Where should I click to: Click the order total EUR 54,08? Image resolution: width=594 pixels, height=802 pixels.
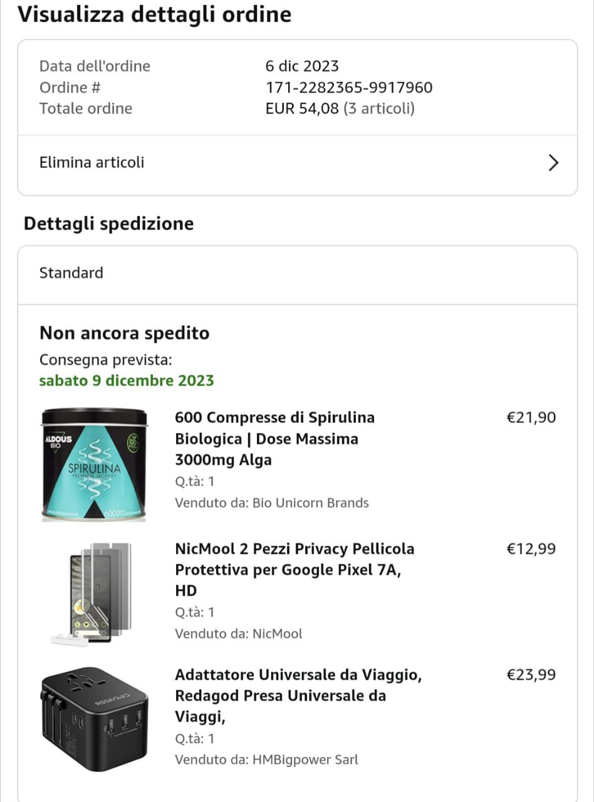(302, 108)
